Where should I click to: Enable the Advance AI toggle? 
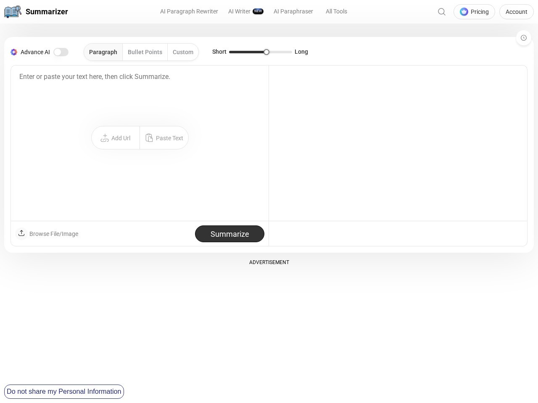(x=61, y=52)
